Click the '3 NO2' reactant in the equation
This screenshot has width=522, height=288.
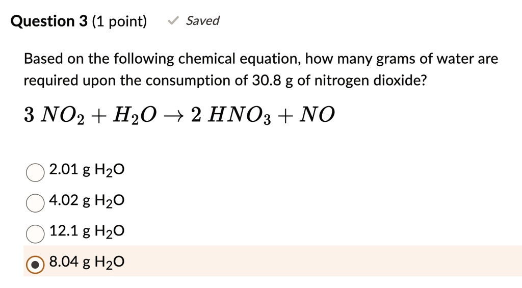point(49,116)
